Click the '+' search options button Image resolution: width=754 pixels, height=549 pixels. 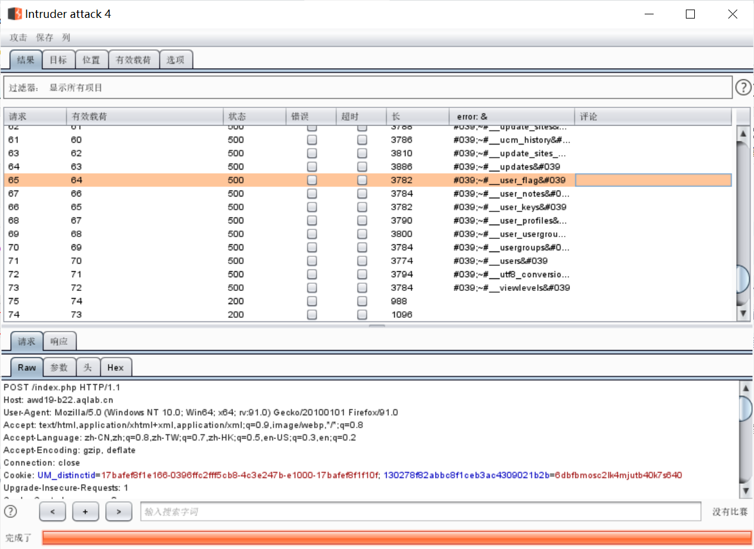(x=85, y=511)
